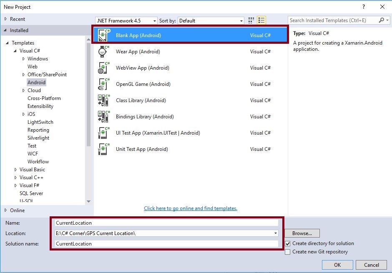Select the Bindings Library (Android) icon
Image resolution: width=392 pixels, height=273 pixels.
pos(104,116)
